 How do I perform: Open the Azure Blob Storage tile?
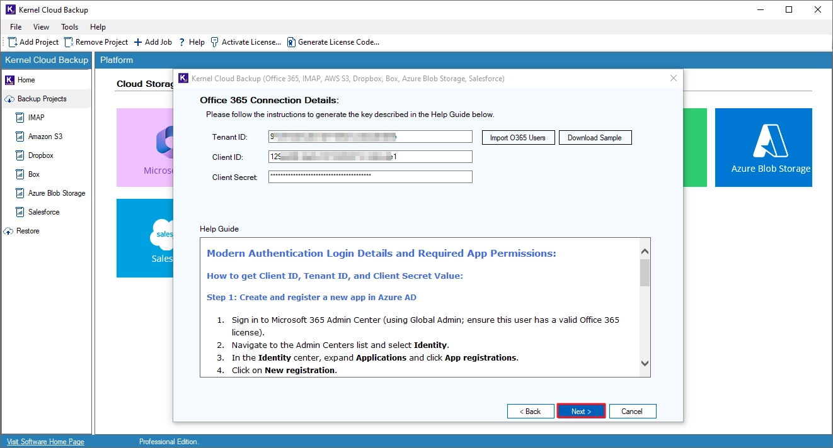click(x=764, y=147)
